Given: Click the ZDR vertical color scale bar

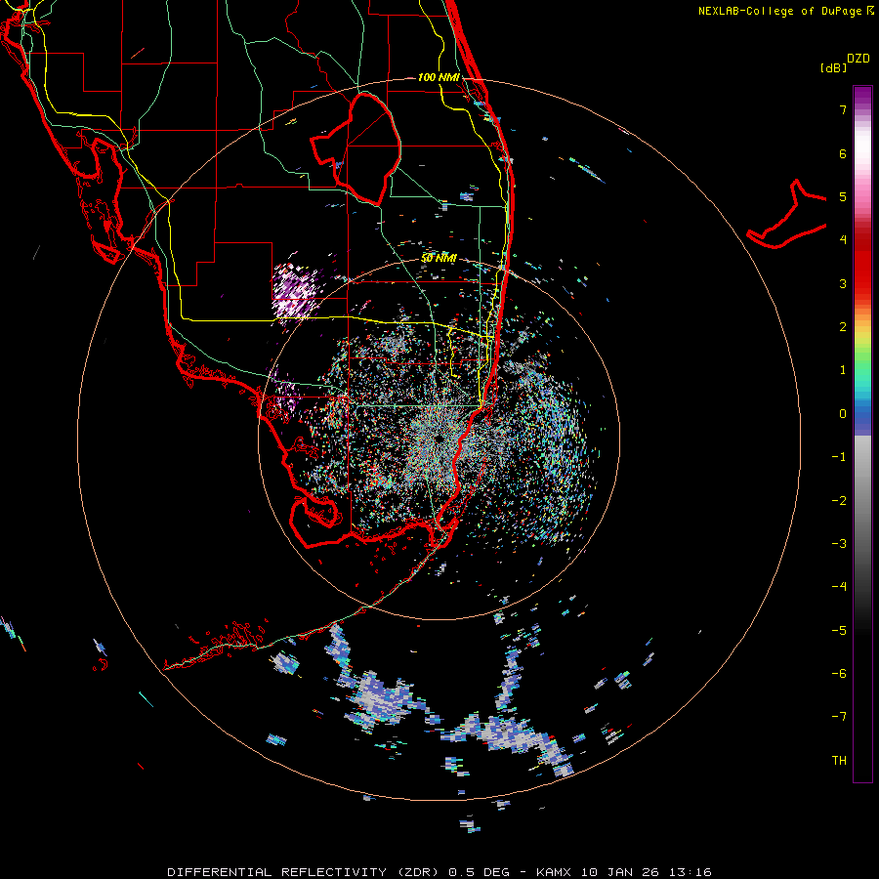Looking at the screenshot, I should tap(862, 434).
